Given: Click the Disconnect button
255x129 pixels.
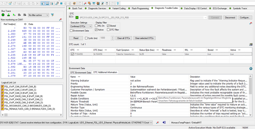Looking at the screenshot, I should click(x=230, y=17).
